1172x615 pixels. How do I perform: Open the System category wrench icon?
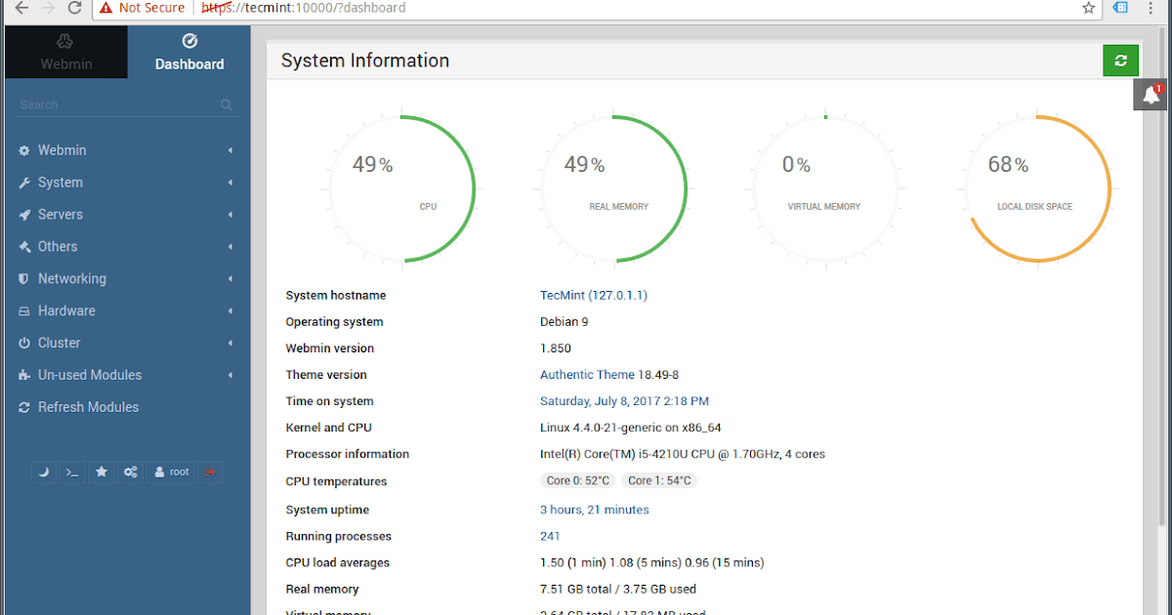pos(24,183)
